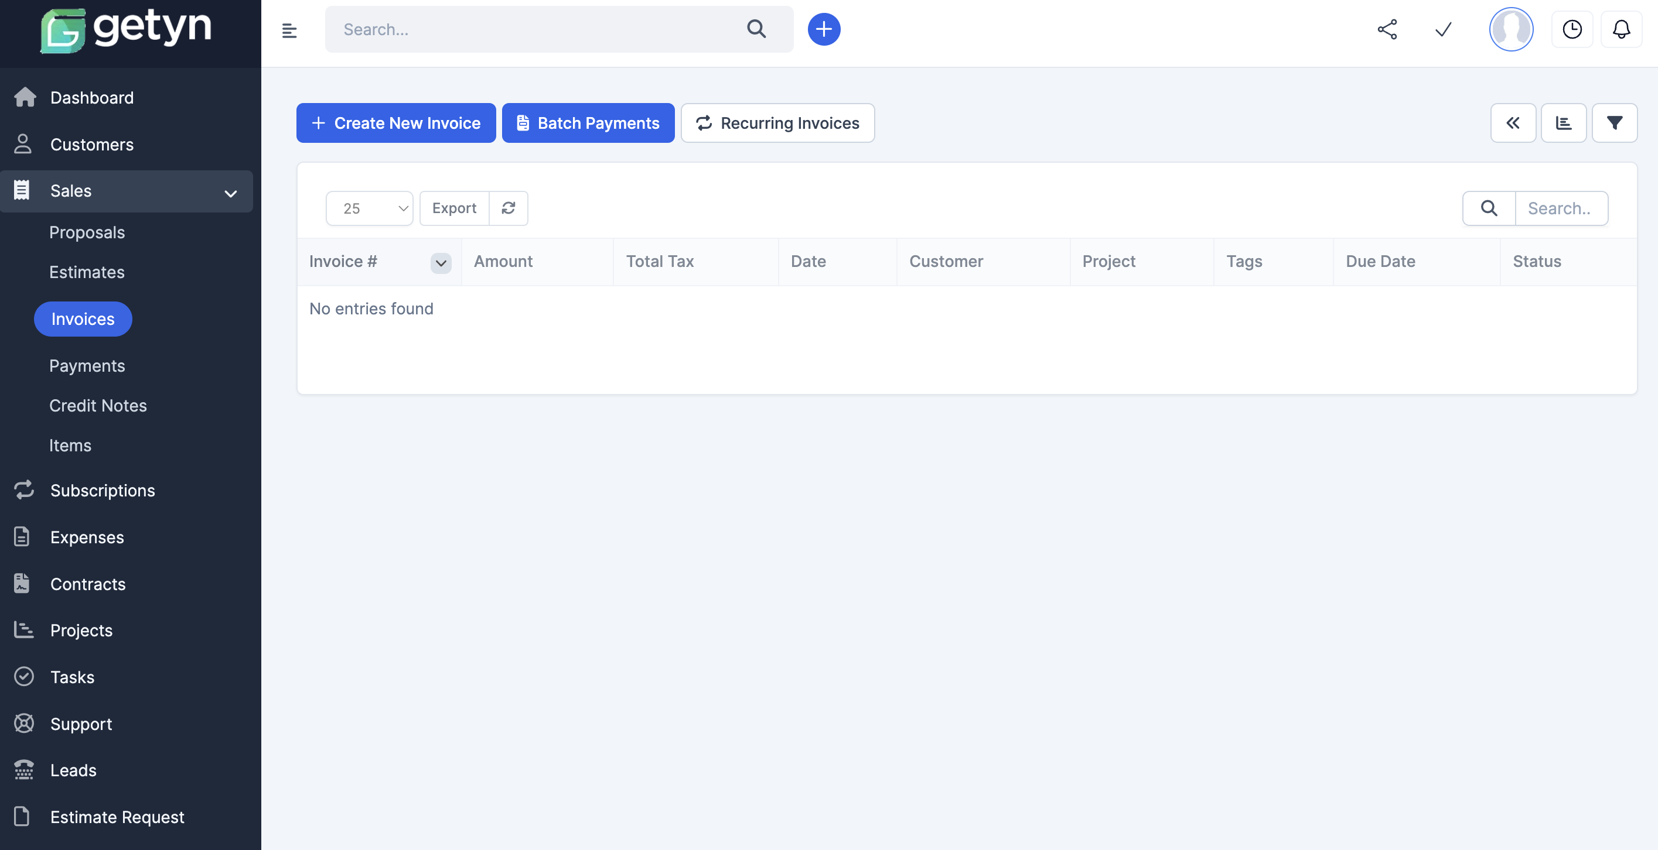Open the timesheet clock icon

tap(1572, 29)
